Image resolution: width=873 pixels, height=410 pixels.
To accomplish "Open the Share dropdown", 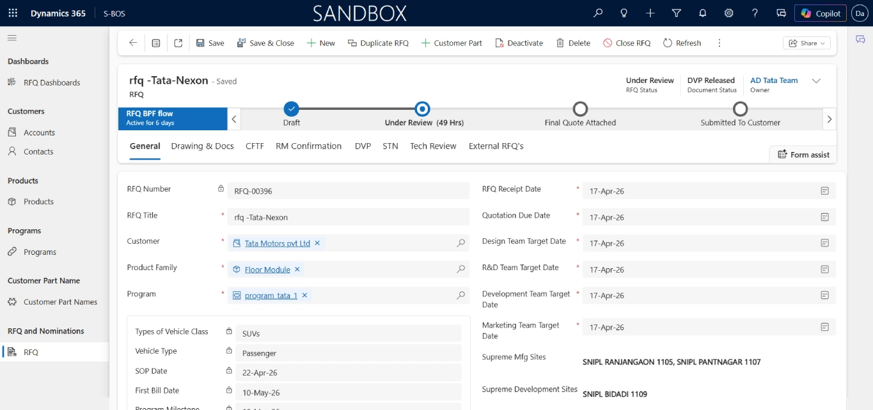I will click(x=806, y=43).
